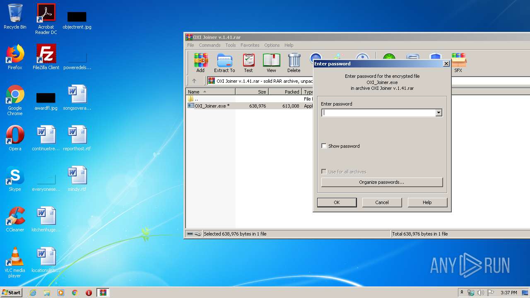
Task: Open the Recycle Bin desktop icon
Action: (x=15, y=17)
